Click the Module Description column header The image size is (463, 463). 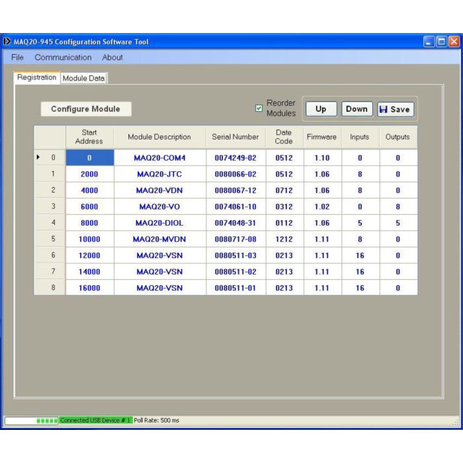tap(159, 137)
